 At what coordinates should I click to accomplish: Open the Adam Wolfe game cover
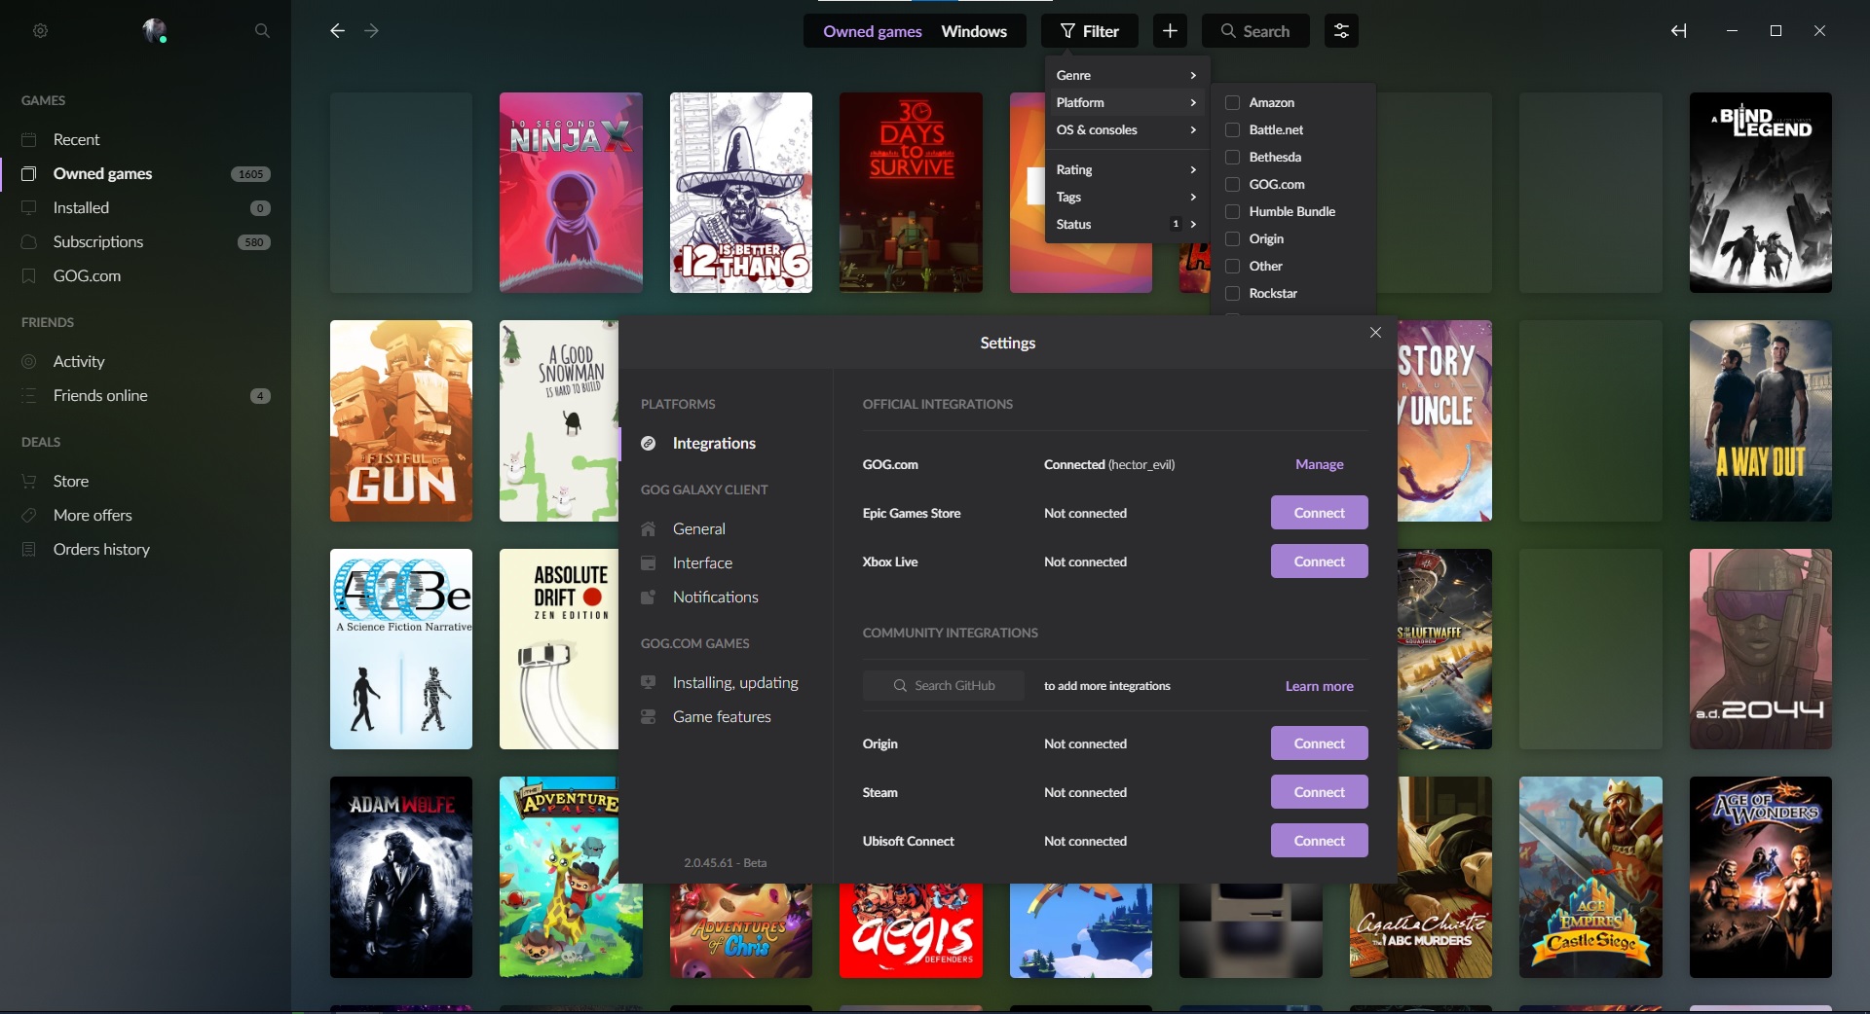401,877
